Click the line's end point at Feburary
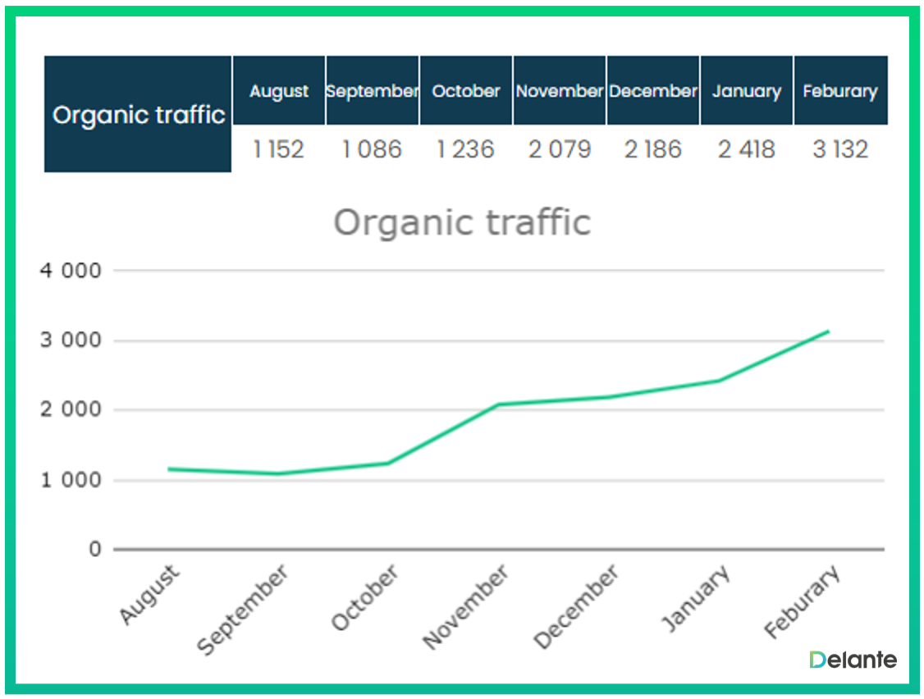The height and width of the screenshot is (699, 924). pyautogui.click(x=829, y=331)
